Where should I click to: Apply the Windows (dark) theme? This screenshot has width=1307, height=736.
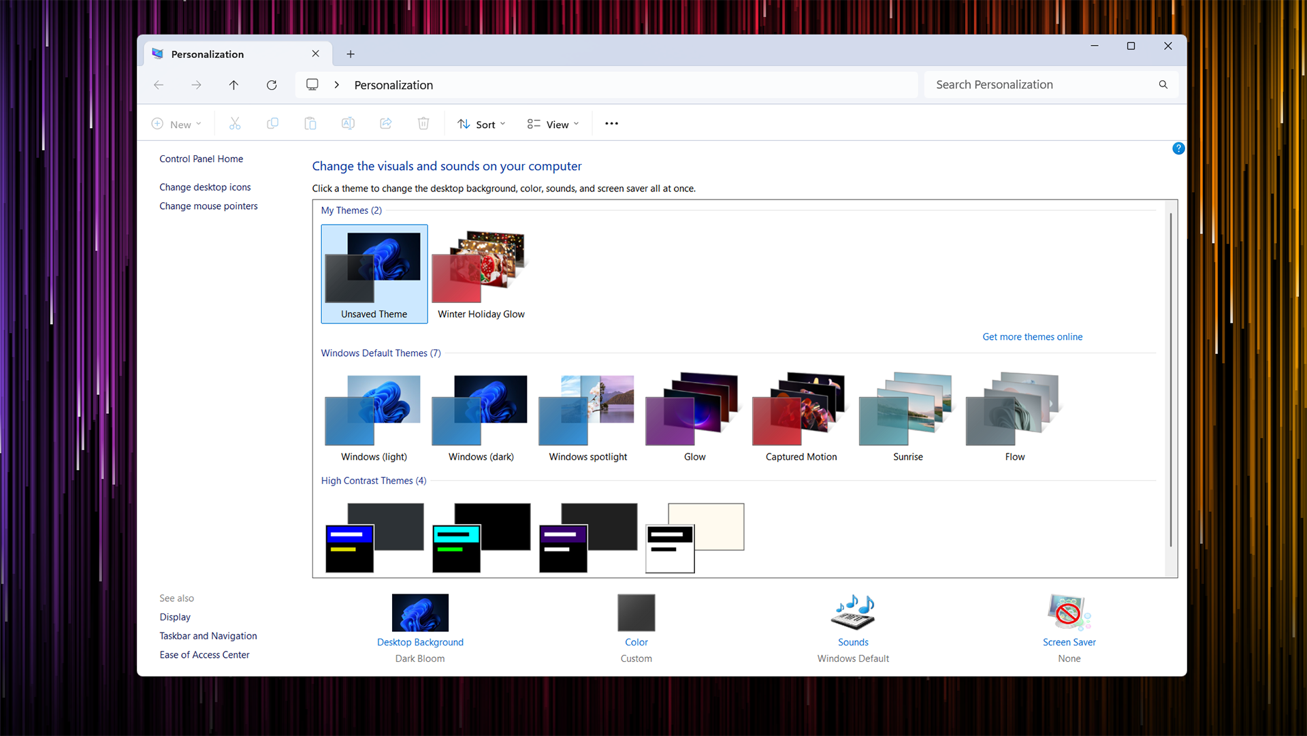coord(481,417)
